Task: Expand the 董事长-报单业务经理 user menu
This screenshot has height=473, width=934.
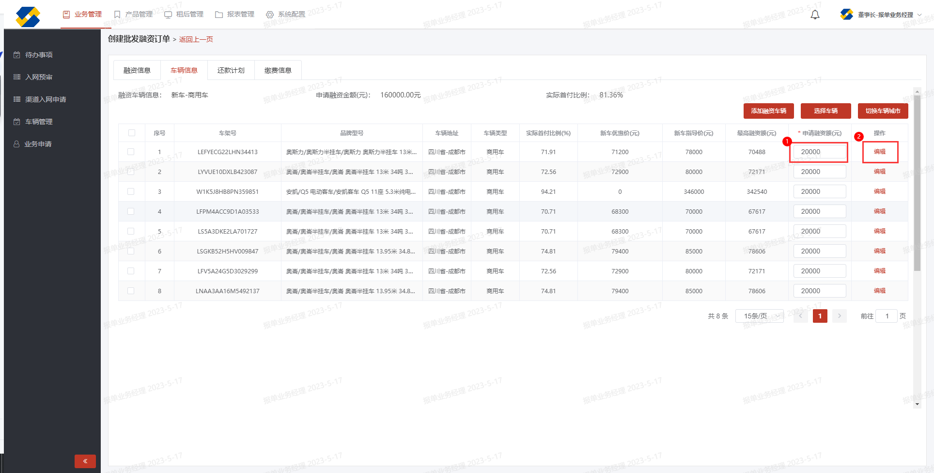Action: 885,15
